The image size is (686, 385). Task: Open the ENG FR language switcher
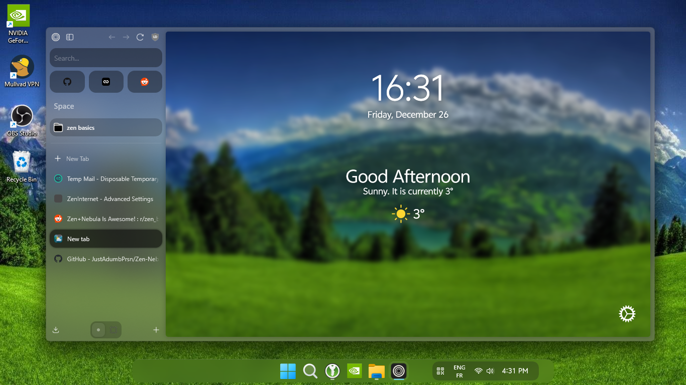pos(459,371)
